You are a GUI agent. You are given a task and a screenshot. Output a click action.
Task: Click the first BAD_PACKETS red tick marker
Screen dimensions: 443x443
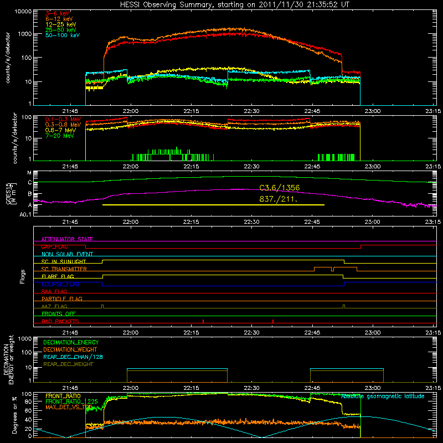coord(203,321)
